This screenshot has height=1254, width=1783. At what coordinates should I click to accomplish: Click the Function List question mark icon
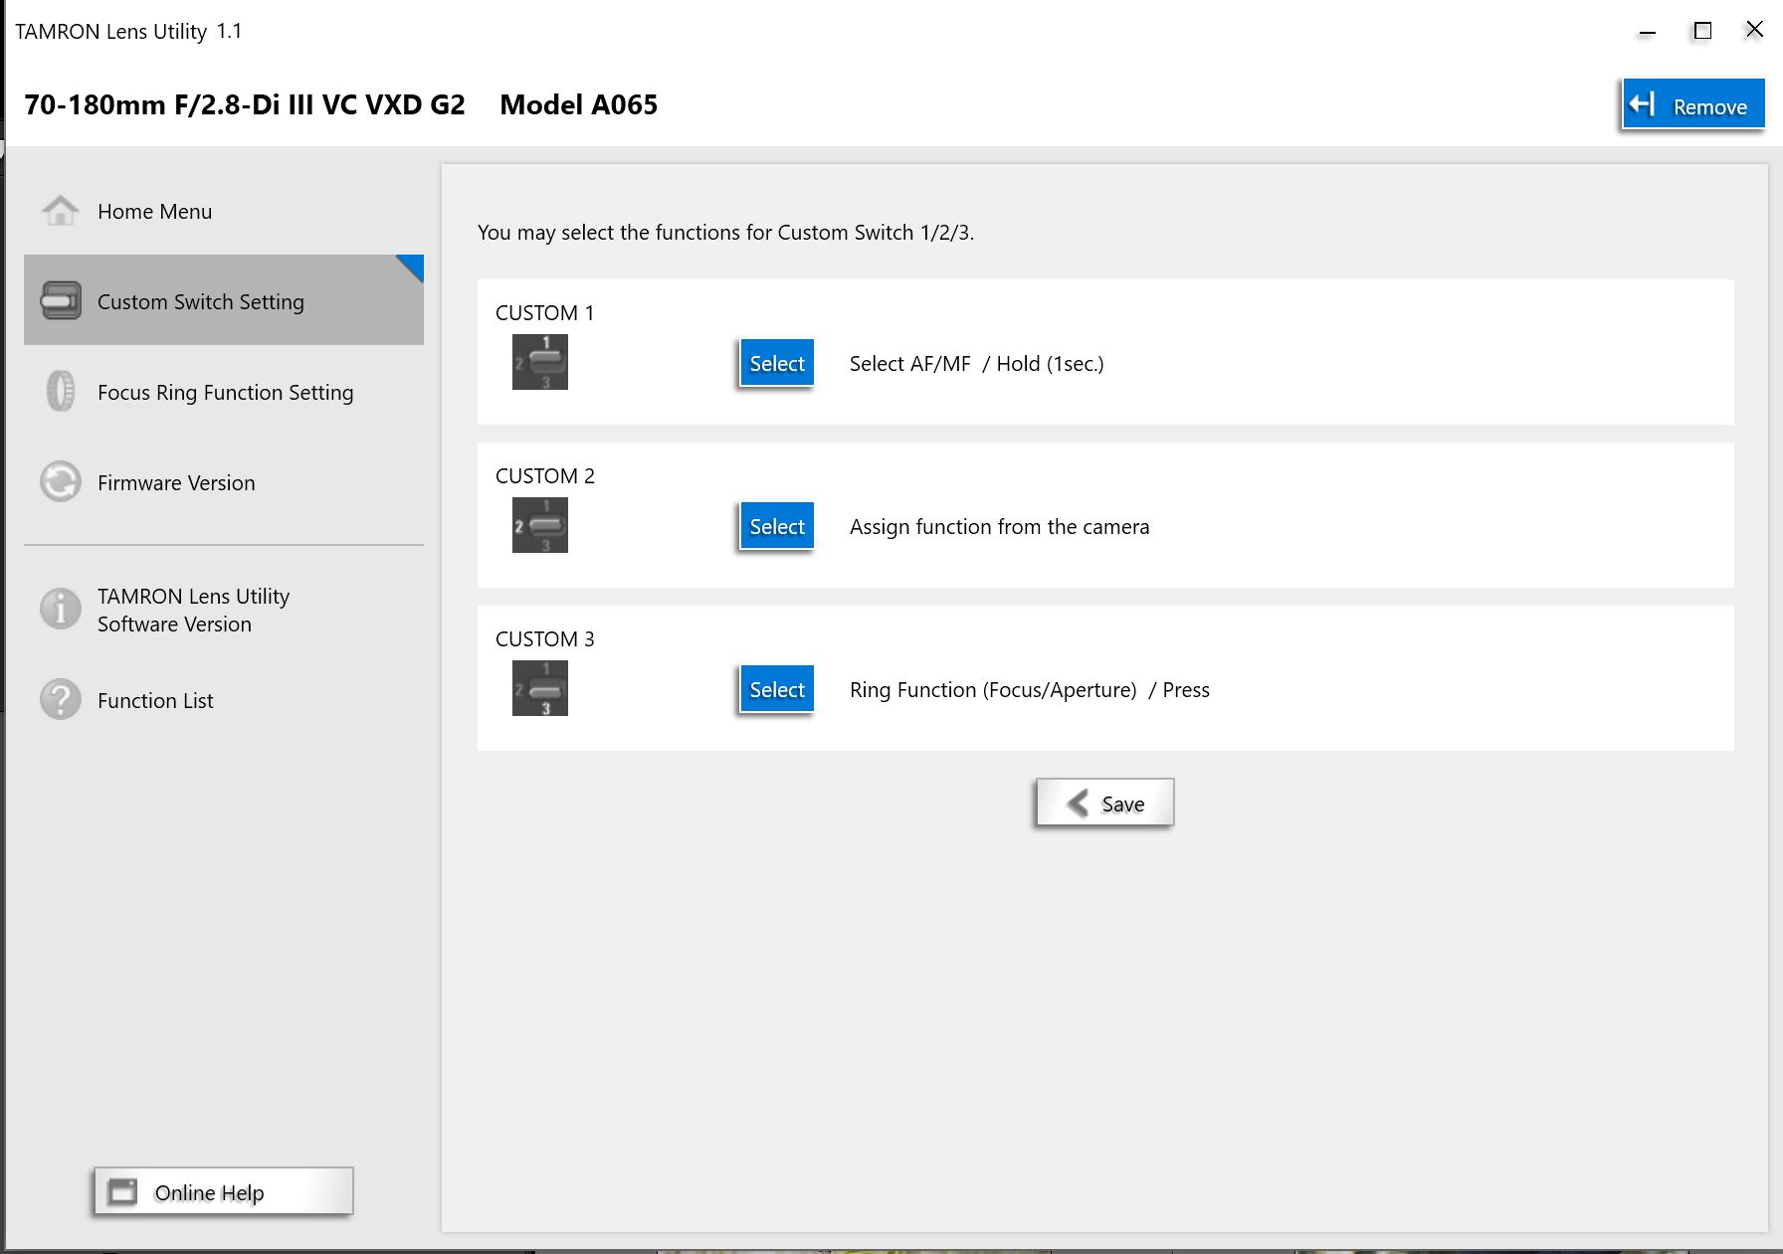pyautogui.click(x=61, y=699)
